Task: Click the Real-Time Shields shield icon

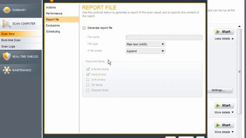Action: (x=7, y=56)
